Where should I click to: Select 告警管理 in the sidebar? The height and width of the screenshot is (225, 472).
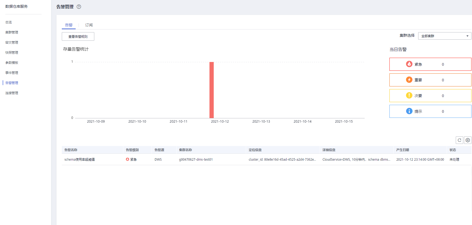pyautogui.click(x=12, y=83)
